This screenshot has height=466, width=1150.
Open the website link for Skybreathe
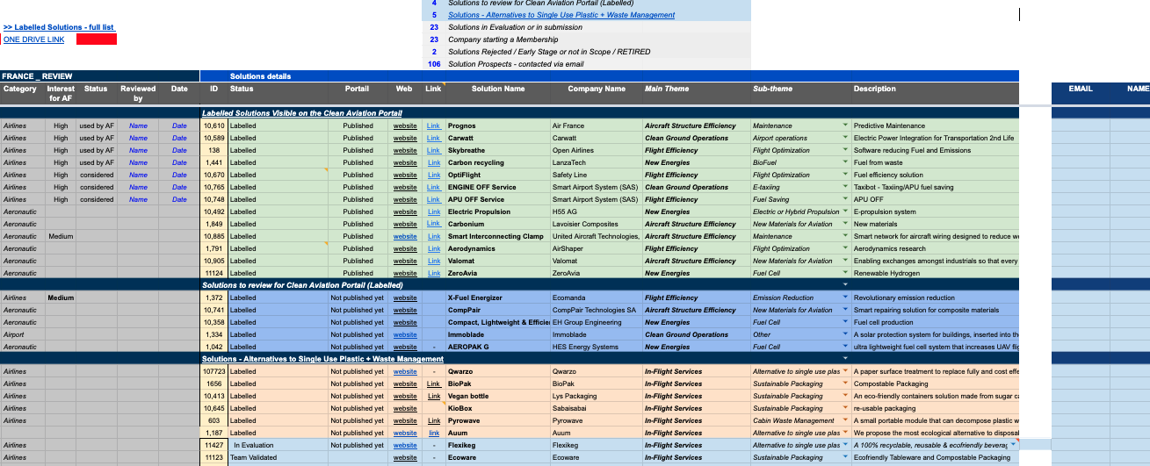[405, 150]
